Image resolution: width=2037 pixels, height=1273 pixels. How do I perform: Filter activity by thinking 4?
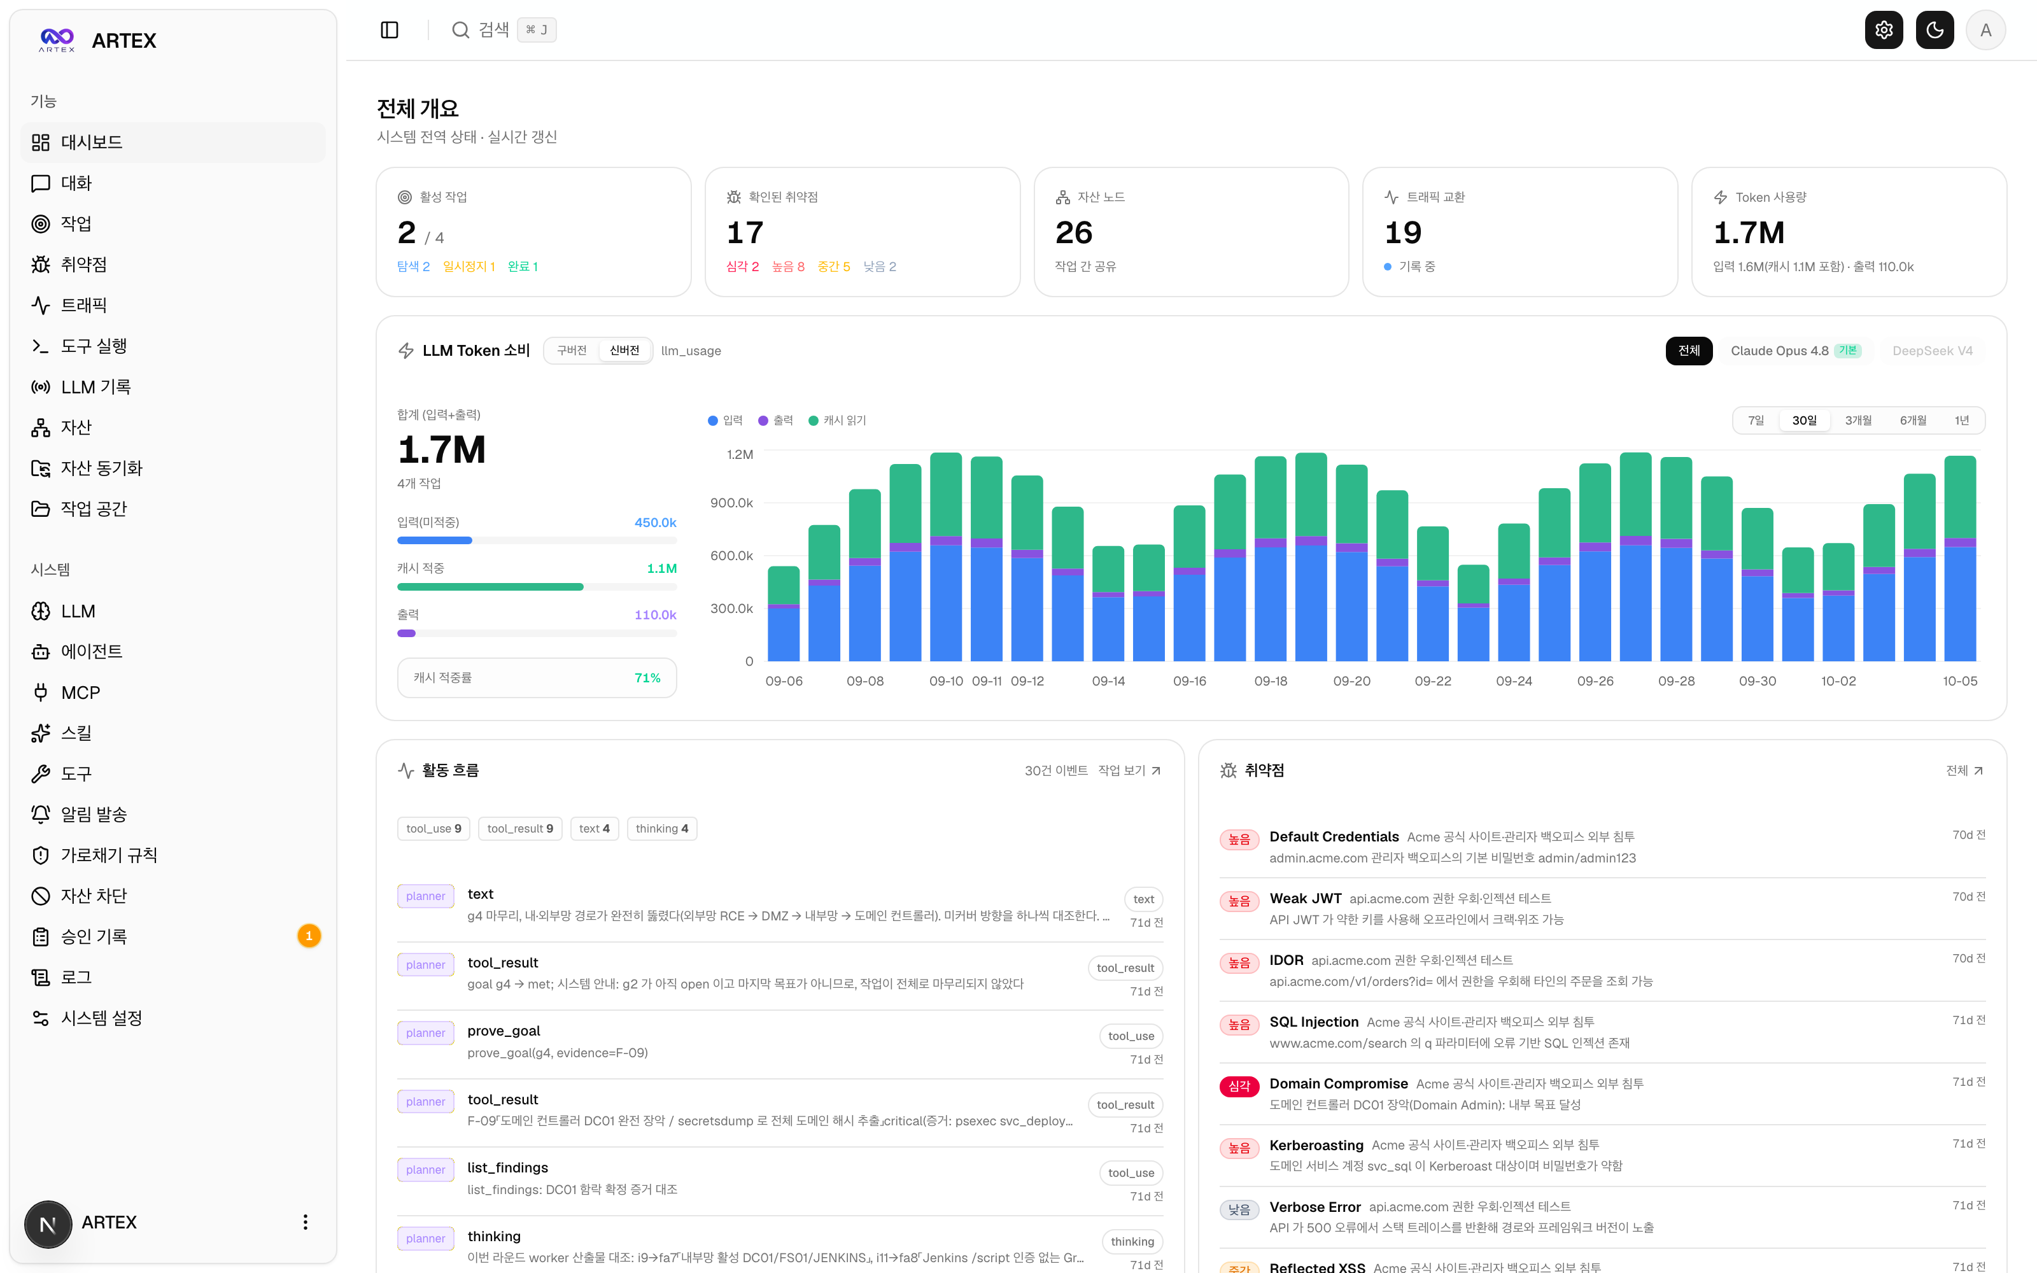[x=661, y=829]
